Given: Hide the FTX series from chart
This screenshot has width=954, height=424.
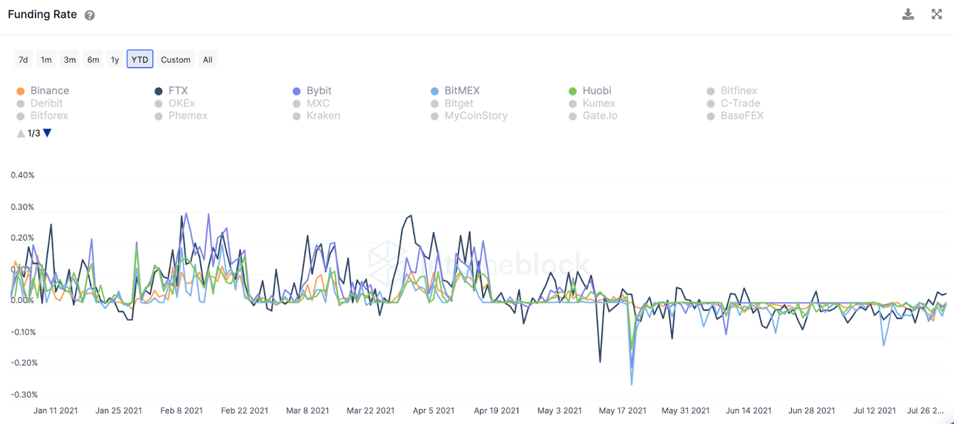Looking at the screenshot, I should click(178, 91).
